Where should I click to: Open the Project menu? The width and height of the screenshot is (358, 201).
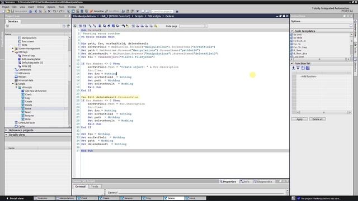(6, 7)
